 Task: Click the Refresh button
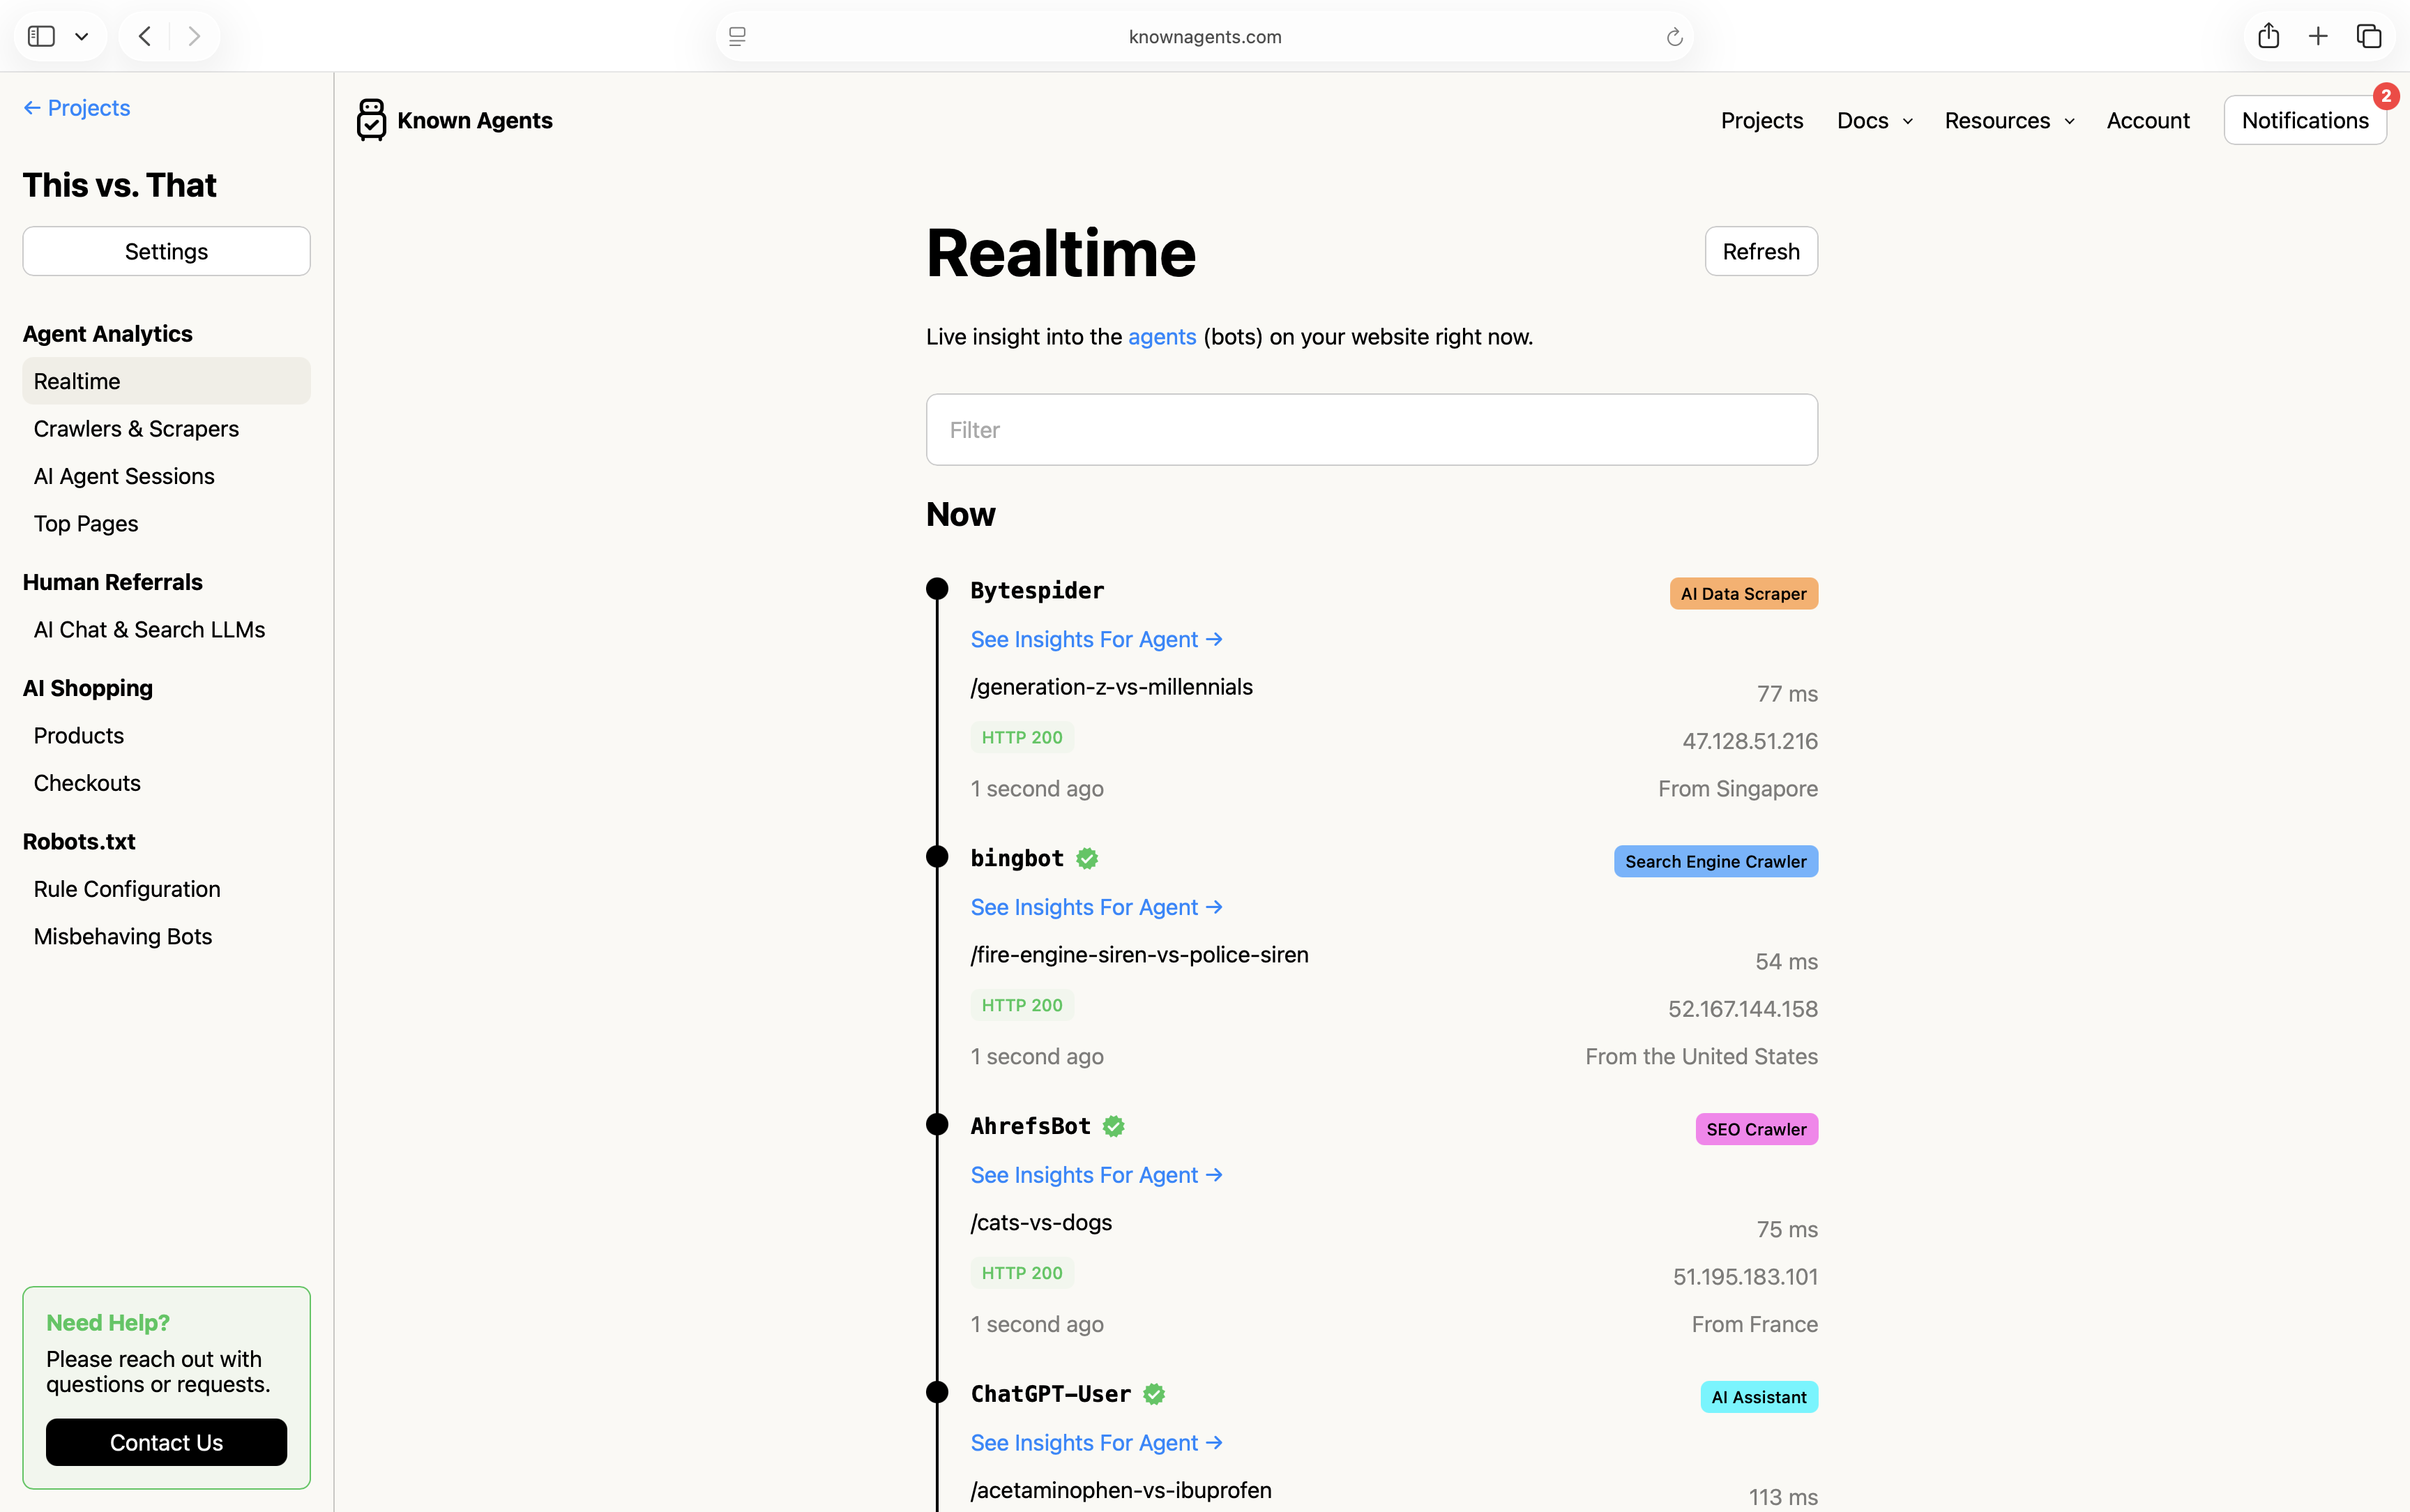[1760, 251]
